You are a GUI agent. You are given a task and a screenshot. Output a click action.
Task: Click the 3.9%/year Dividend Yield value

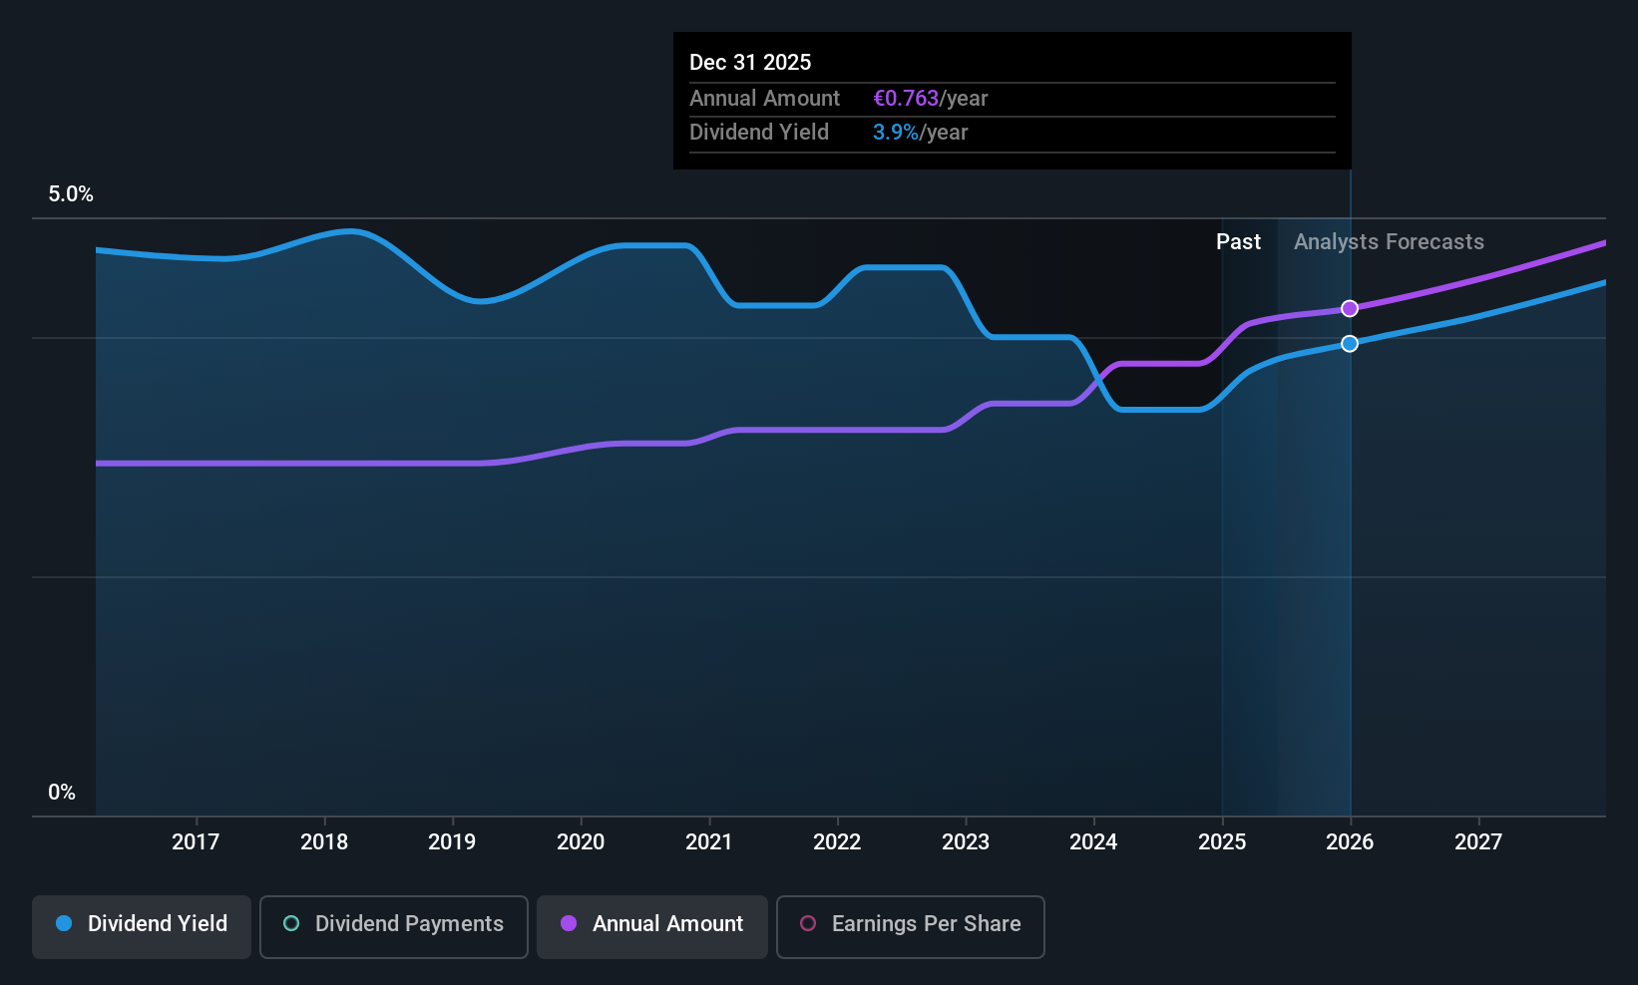pos(920,133)
